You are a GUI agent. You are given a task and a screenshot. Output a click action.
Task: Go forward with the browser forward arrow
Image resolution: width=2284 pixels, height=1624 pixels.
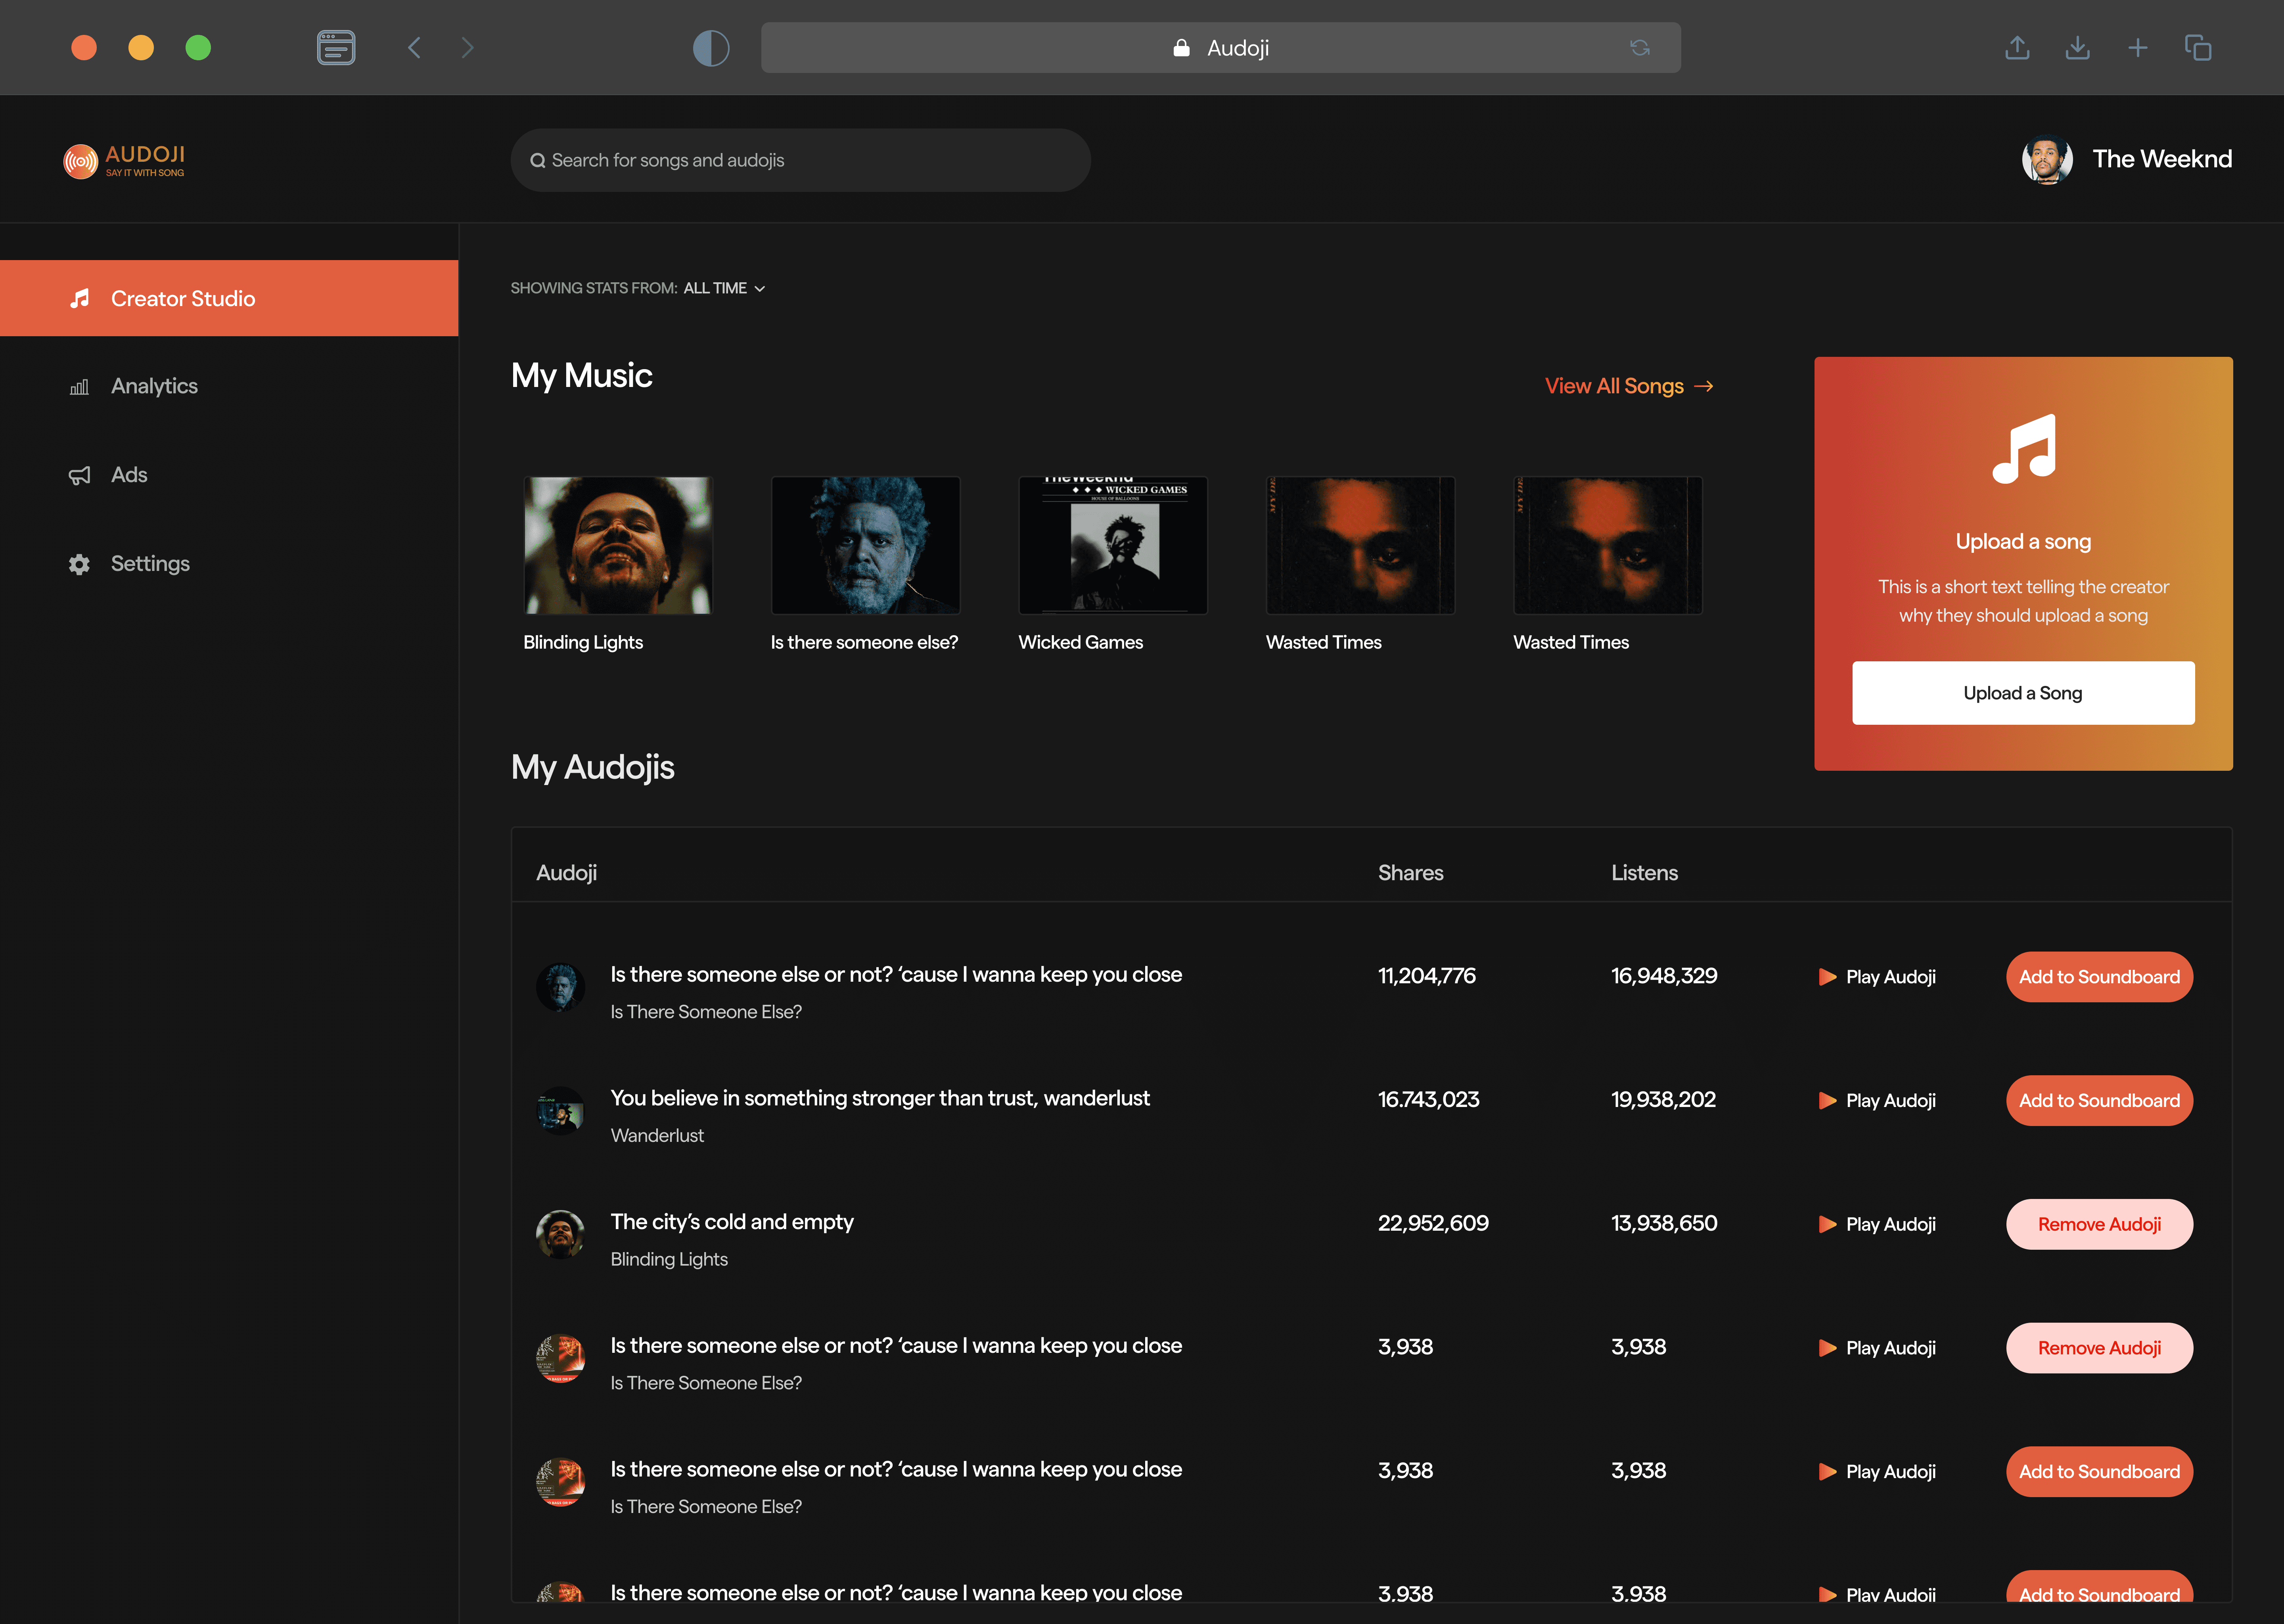coord(467,47)
